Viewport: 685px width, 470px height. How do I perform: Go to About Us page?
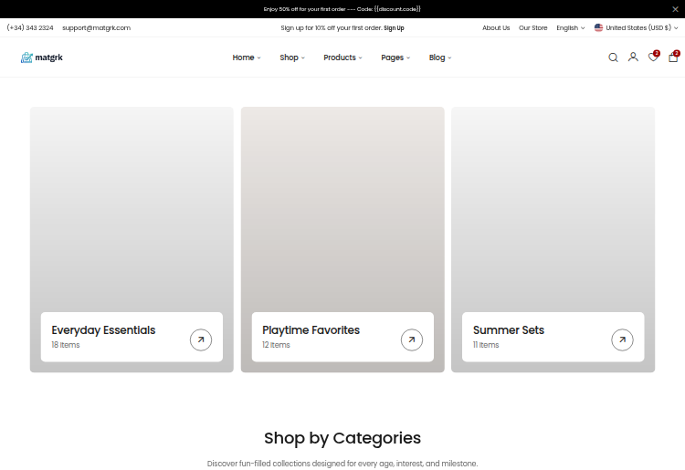click(496, 28)
